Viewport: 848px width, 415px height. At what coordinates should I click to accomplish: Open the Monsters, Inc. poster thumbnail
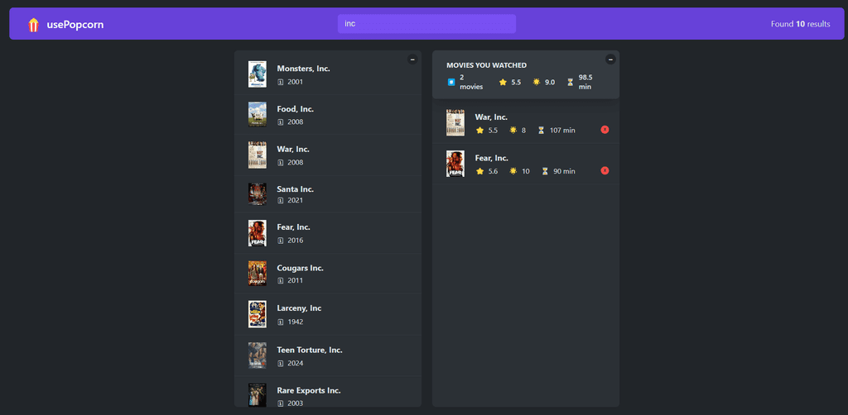258,74
